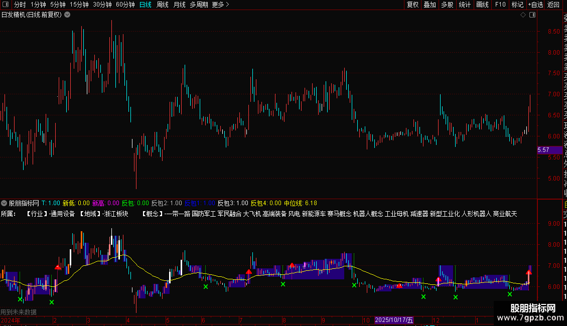
Task: Click the 复权 adjustment button
Action: click(x=412, y=5)
